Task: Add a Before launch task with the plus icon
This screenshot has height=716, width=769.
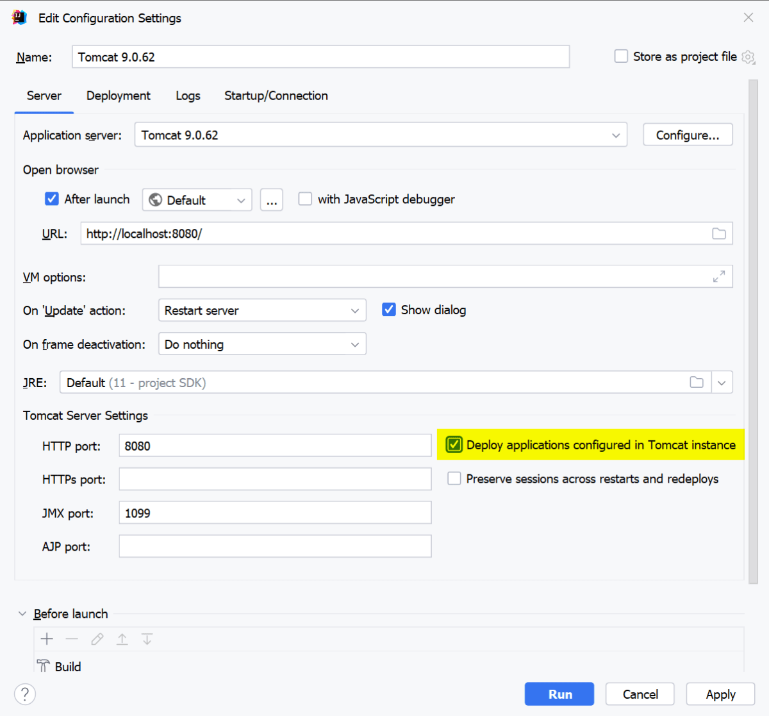Action: click(x=47, y=639)
